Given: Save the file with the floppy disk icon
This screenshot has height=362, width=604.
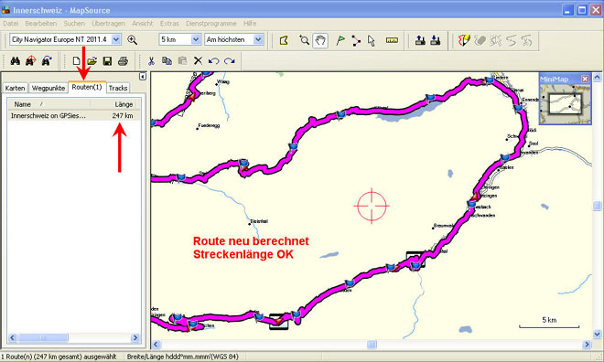Looking at the screenshot, I should (107, 60).
